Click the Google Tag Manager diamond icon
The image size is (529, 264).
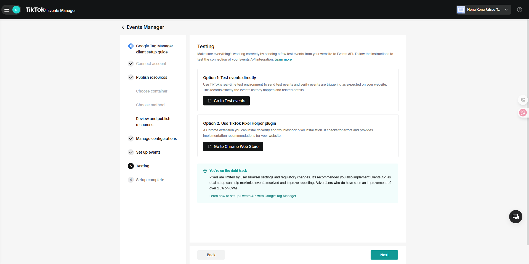click(131, 46)
